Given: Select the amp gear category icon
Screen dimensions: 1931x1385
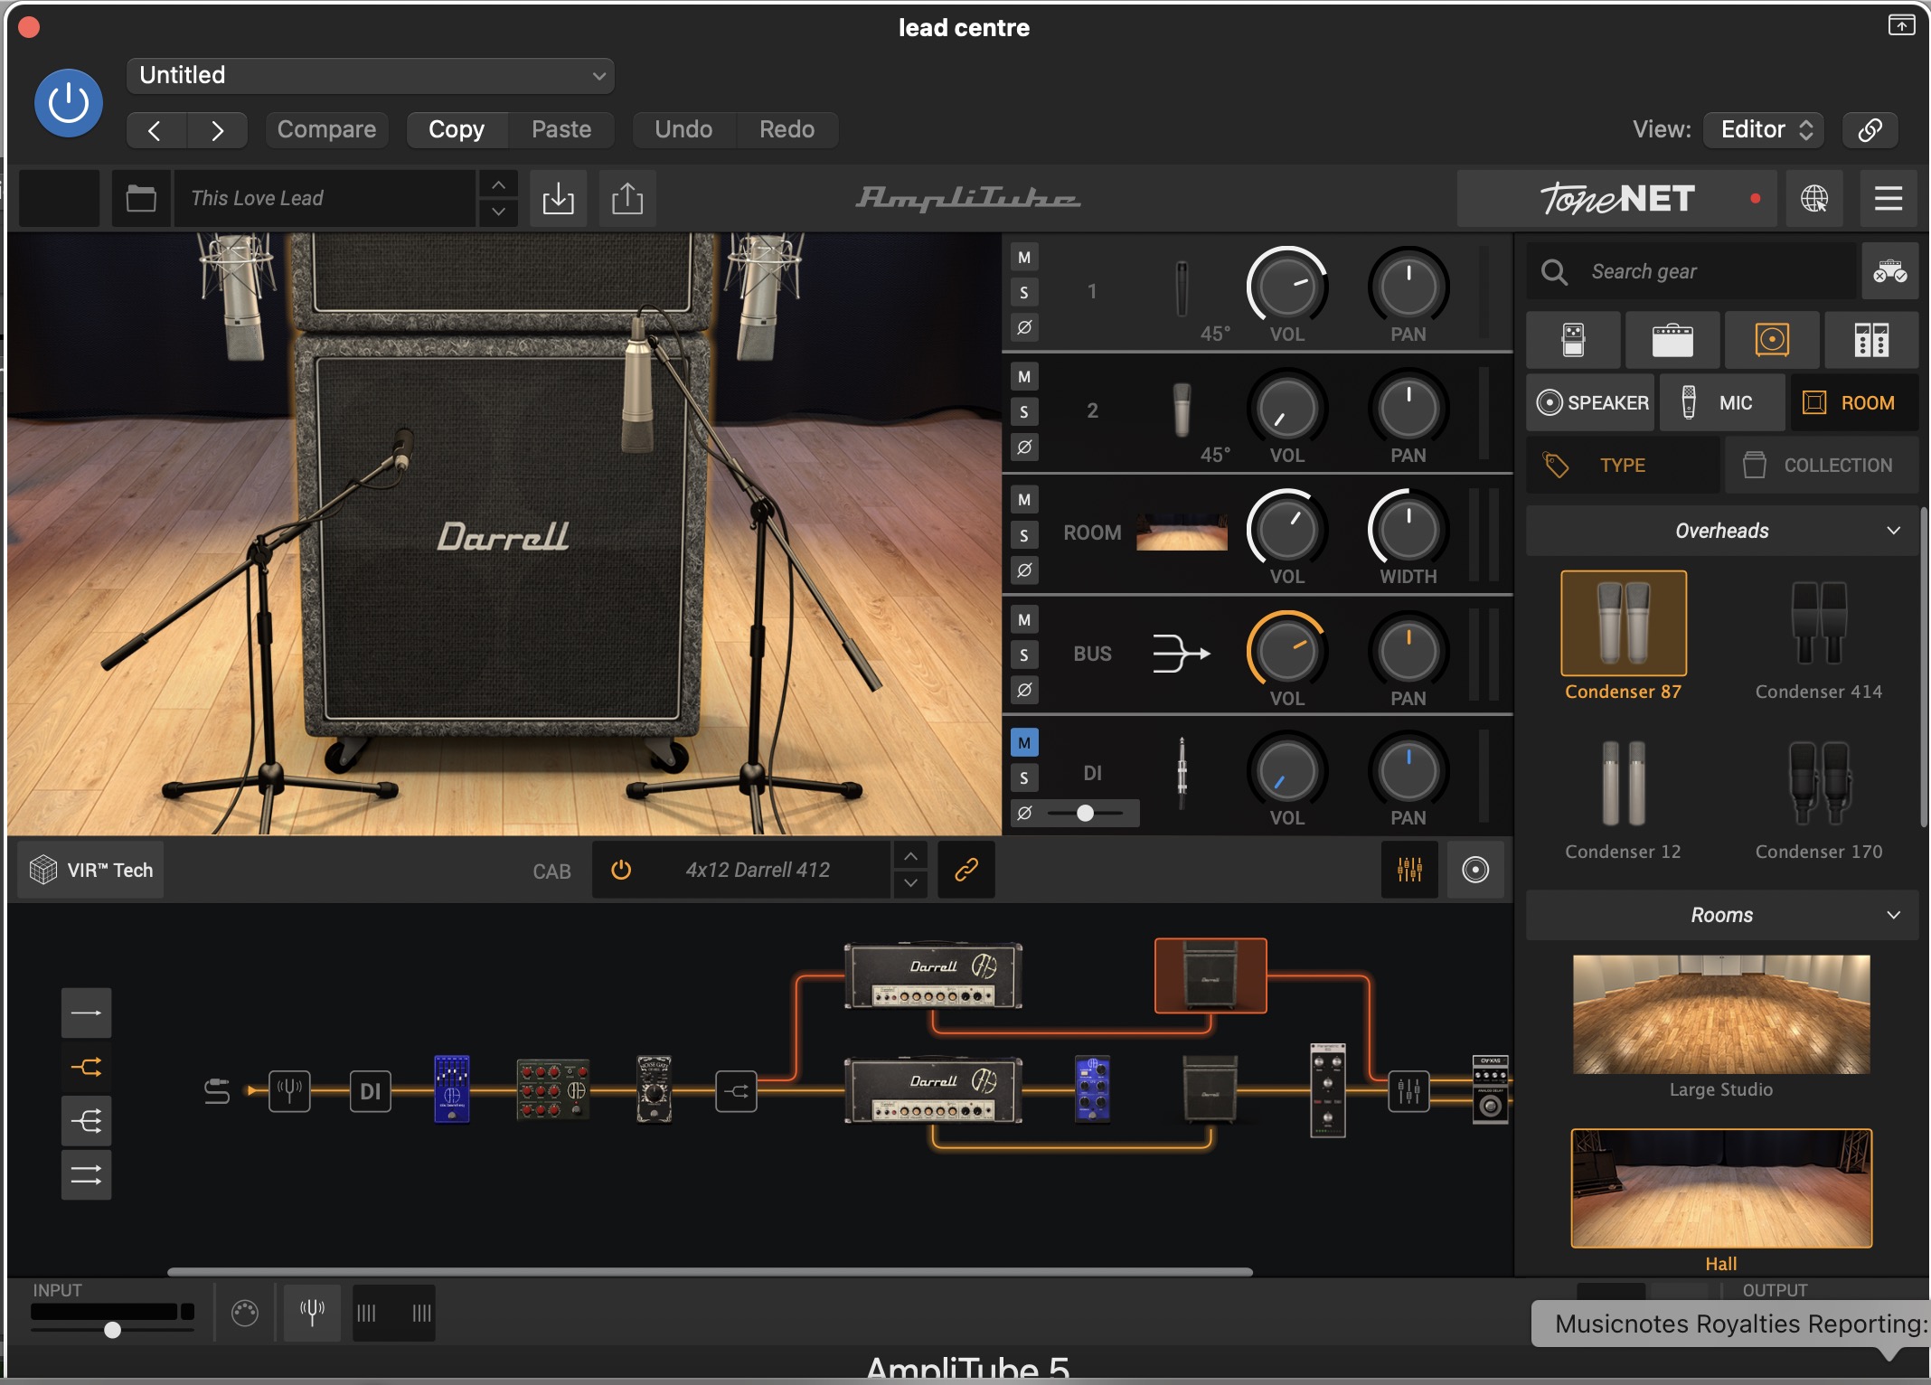Looking at the screenshot, I should 1672,340.
